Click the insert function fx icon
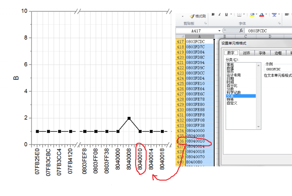Image resolution: width=292 pixels, height=196 pixels. [x=241, y=31]
